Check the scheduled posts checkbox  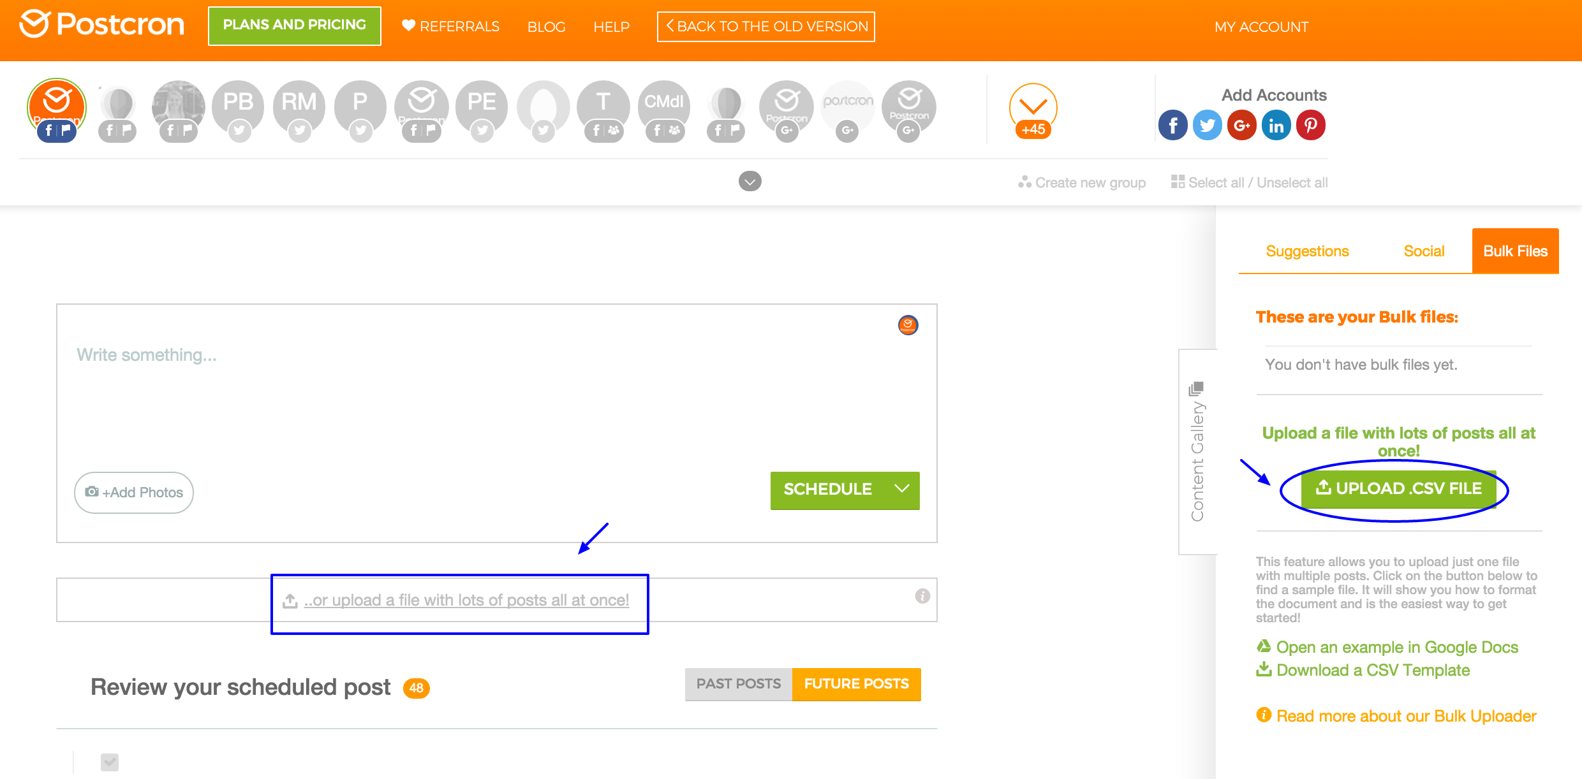pos(110,762)
